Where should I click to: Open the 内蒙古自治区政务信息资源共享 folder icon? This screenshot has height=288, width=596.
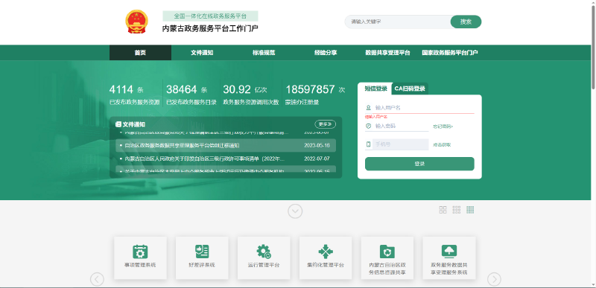[x=387, y=252]
